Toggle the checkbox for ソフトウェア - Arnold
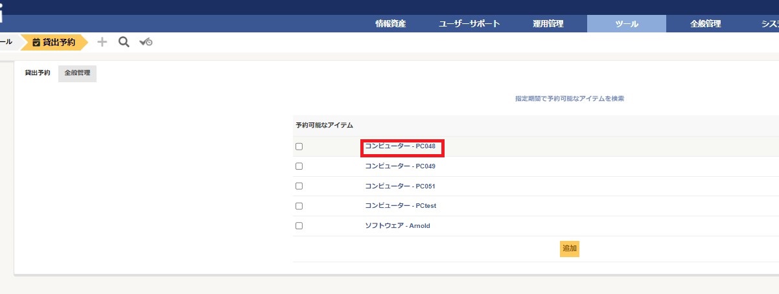Viewport: 779px width, 294px height. [299, 226]
